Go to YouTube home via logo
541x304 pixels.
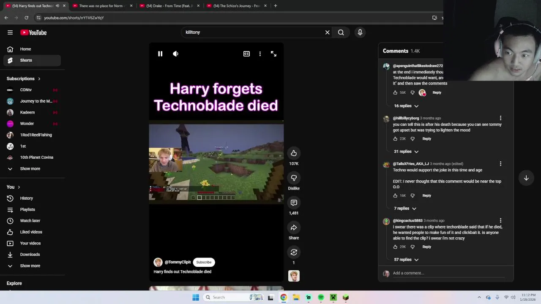(x=33, y=33)
